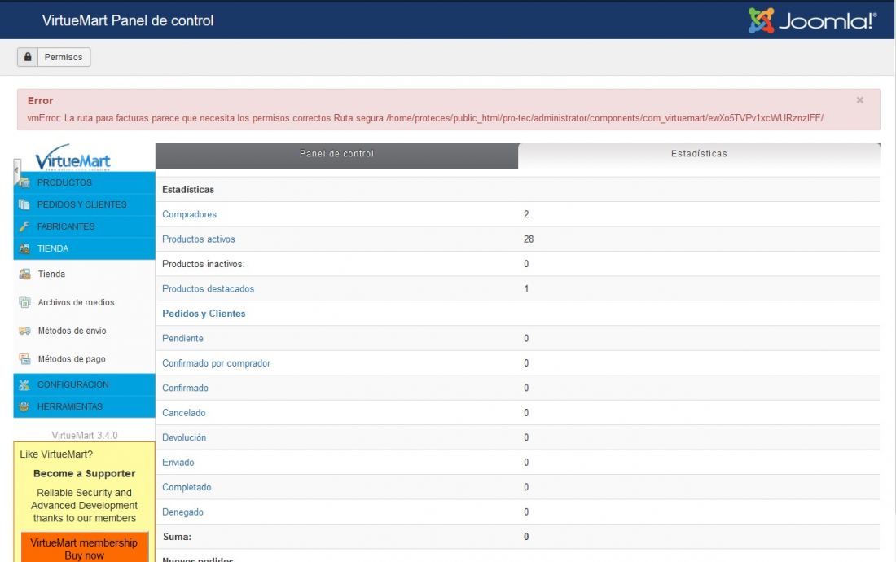
Task: Click the PRODUCTOS menu icon
Action: 24,182
